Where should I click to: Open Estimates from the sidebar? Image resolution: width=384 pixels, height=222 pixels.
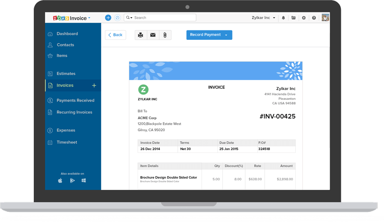(x=66, y=73)
